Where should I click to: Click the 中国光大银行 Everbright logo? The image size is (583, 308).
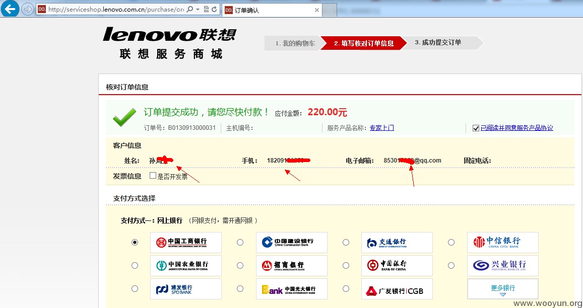[x=291, y=289]
